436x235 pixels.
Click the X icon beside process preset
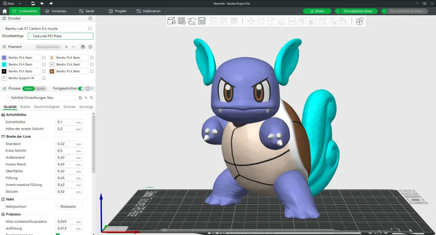[86, 98]
